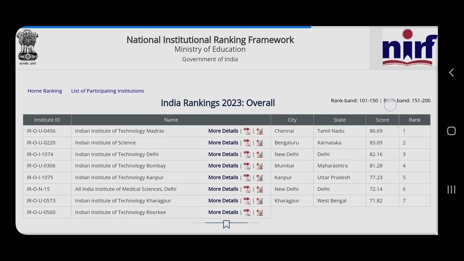The height and width of the screenshot is (261, 464).
Task: Select score value 86.69
Action: pos(376,131)
